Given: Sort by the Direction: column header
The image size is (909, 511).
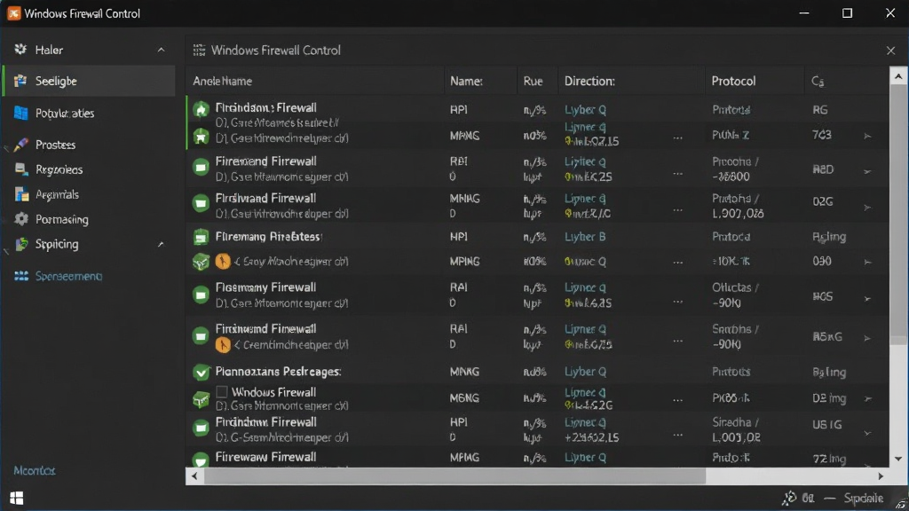Looking at the screenshot, I should click(x=589, y=81).
